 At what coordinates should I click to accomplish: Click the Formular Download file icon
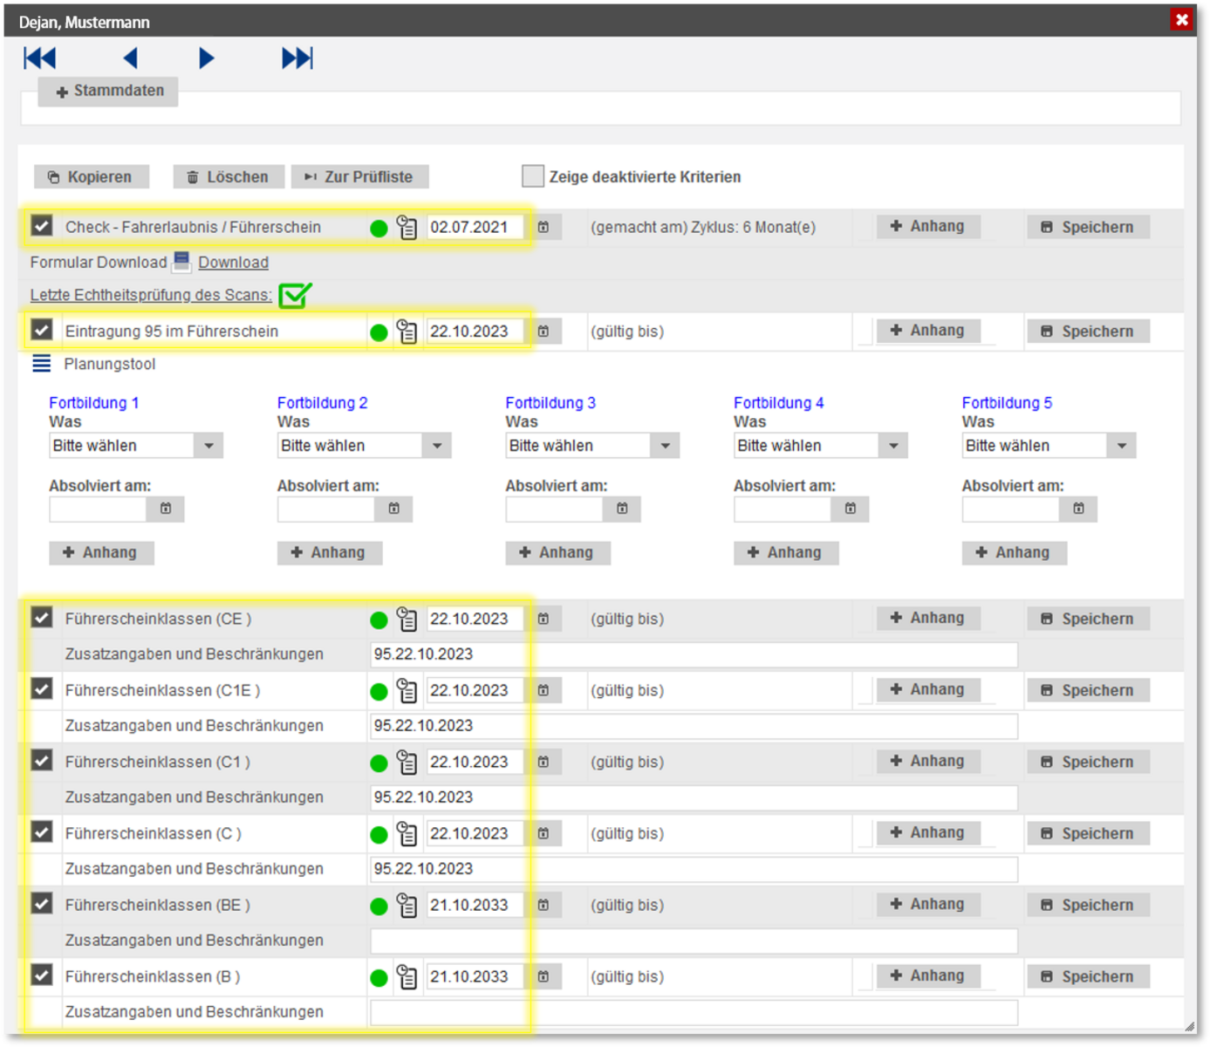181,261
